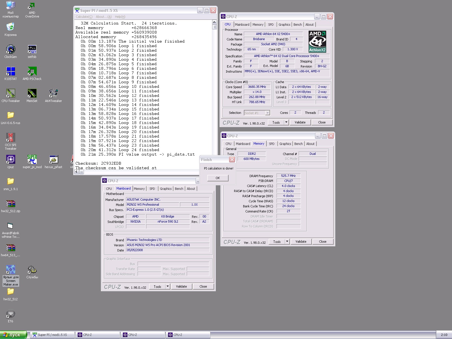Open the hw64_513 archive icon
This screenshot has height=339, width=452.
pyautogui.click(x=10, y=250)
